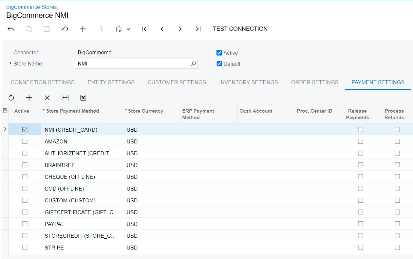The width and height of the screenshot is (413, 259).
Task: Expand the row selector arrow for NMI row
Action: click(5, 129)
